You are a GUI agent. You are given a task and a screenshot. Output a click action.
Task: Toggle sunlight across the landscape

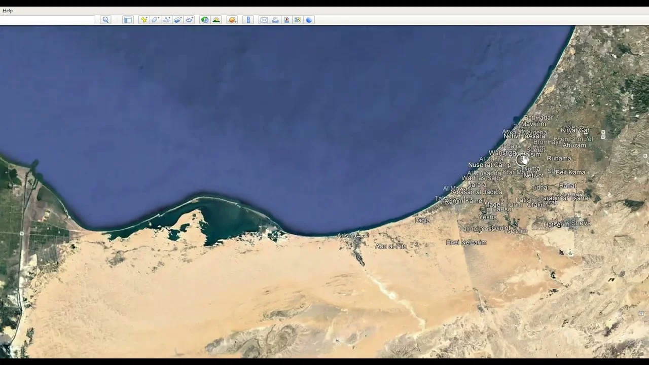217,20
